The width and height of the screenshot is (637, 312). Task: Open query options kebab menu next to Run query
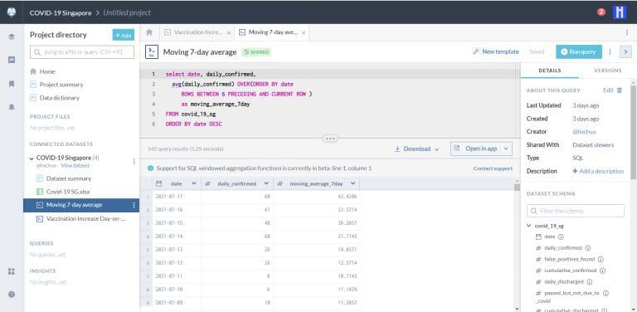pyautogui.click(x=610, y=51)
